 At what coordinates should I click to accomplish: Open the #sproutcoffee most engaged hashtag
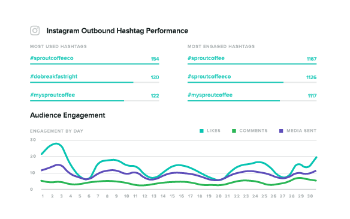point(206,58)
